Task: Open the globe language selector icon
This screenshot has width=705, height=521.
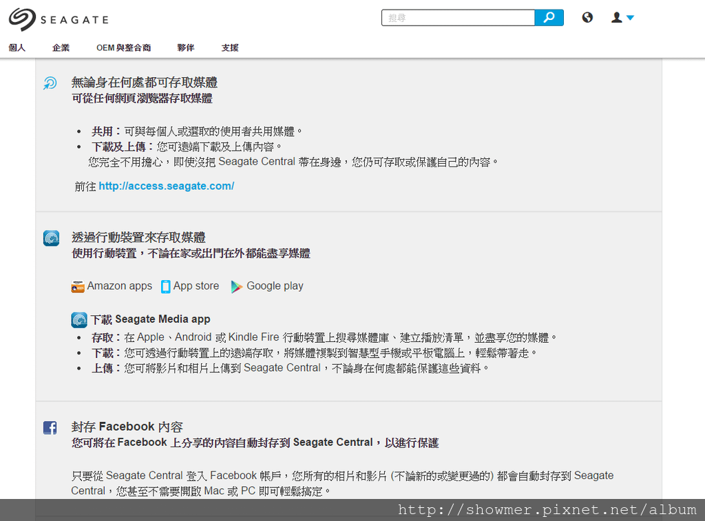Action: [587, 17]
